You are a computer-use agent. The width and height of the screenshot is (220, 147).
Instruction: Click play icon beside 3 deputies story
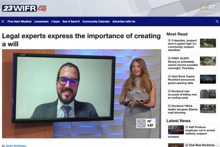[169, 41]
